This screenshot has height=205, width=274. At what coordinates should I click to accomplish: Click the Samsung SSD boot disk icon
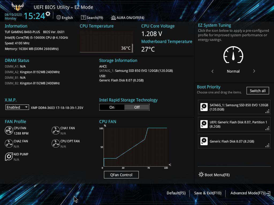(204, 107)
